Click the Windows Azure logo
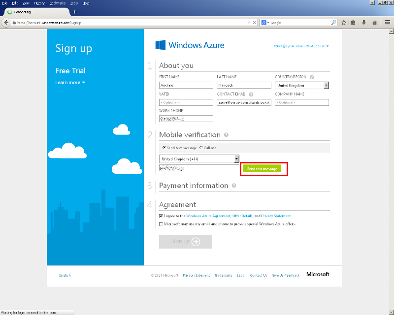 190,45
